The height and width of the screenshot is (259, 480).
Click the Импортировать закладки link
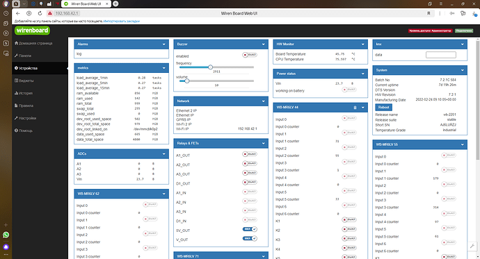coord(122,21)
